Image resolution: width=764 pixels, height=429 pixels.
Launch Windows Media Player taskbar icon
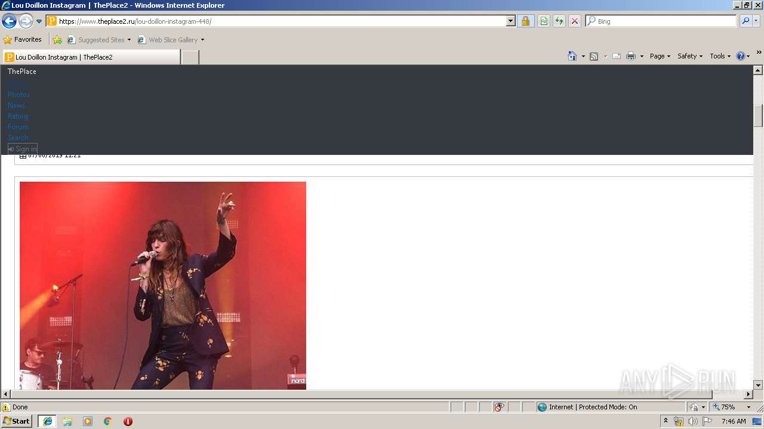point(88,421)
